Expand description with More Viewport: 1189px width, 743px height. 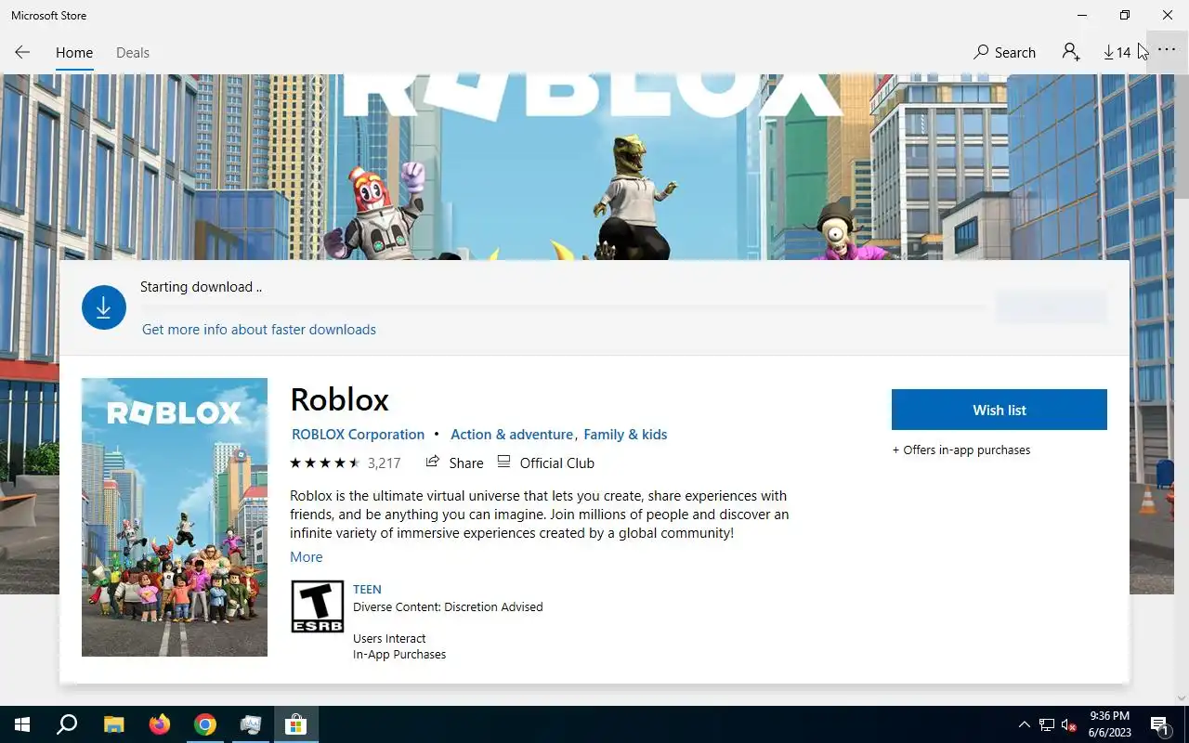pyautogui.click(x=307, y=557)
